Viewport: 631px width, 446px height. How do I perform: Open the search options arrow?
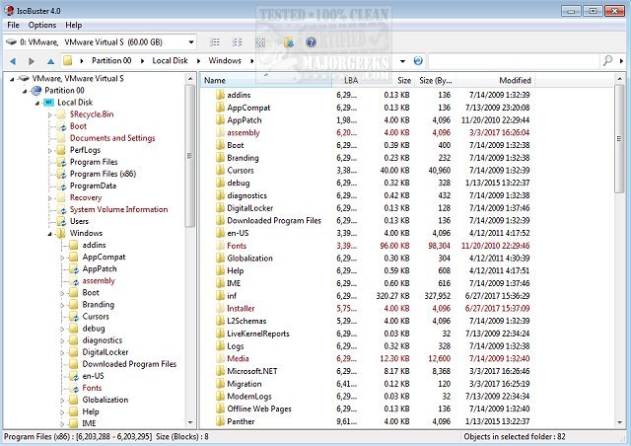point(622,61)
